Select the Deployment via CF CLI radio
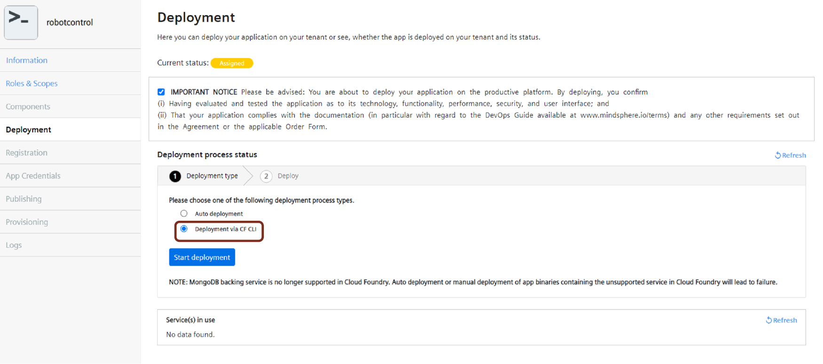Viewport: 823px width, 364px height. coord(184,229)
